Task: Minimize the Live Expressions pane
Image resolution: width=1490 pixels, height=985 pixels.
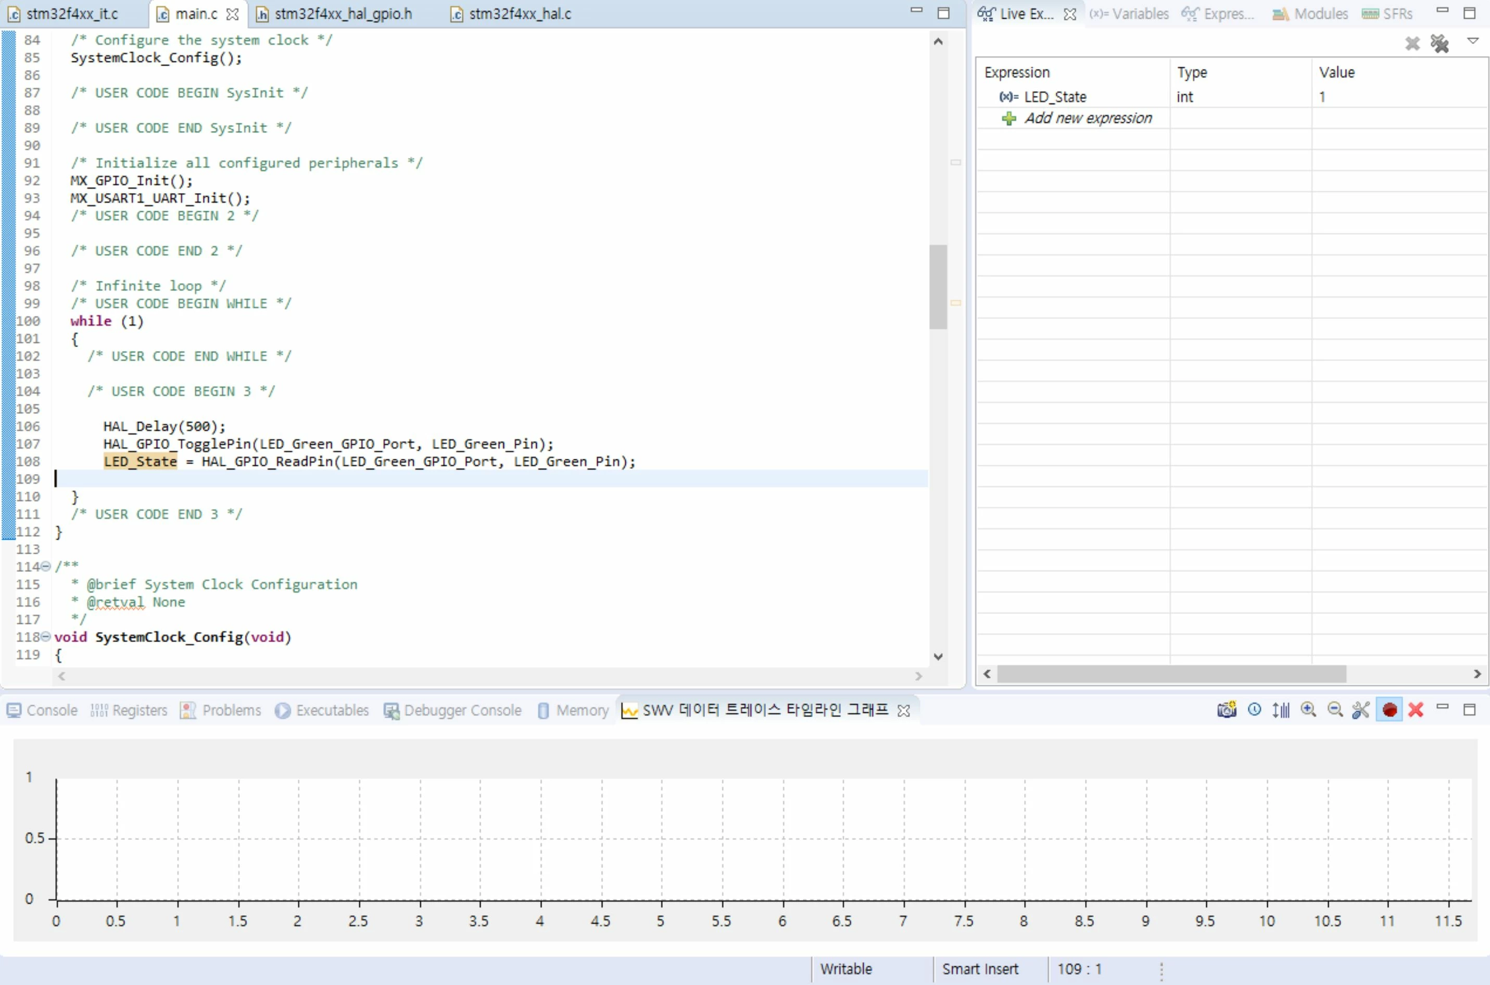Action: [x=1443, y=11]
